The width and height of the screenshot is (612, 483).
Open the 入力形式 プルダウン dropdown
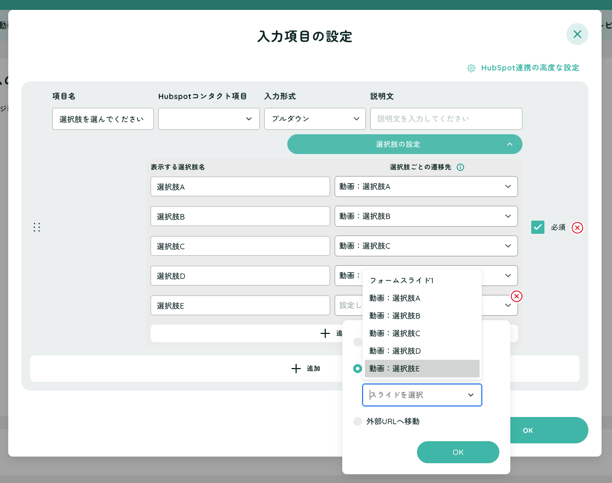click(x=315, y=119)
